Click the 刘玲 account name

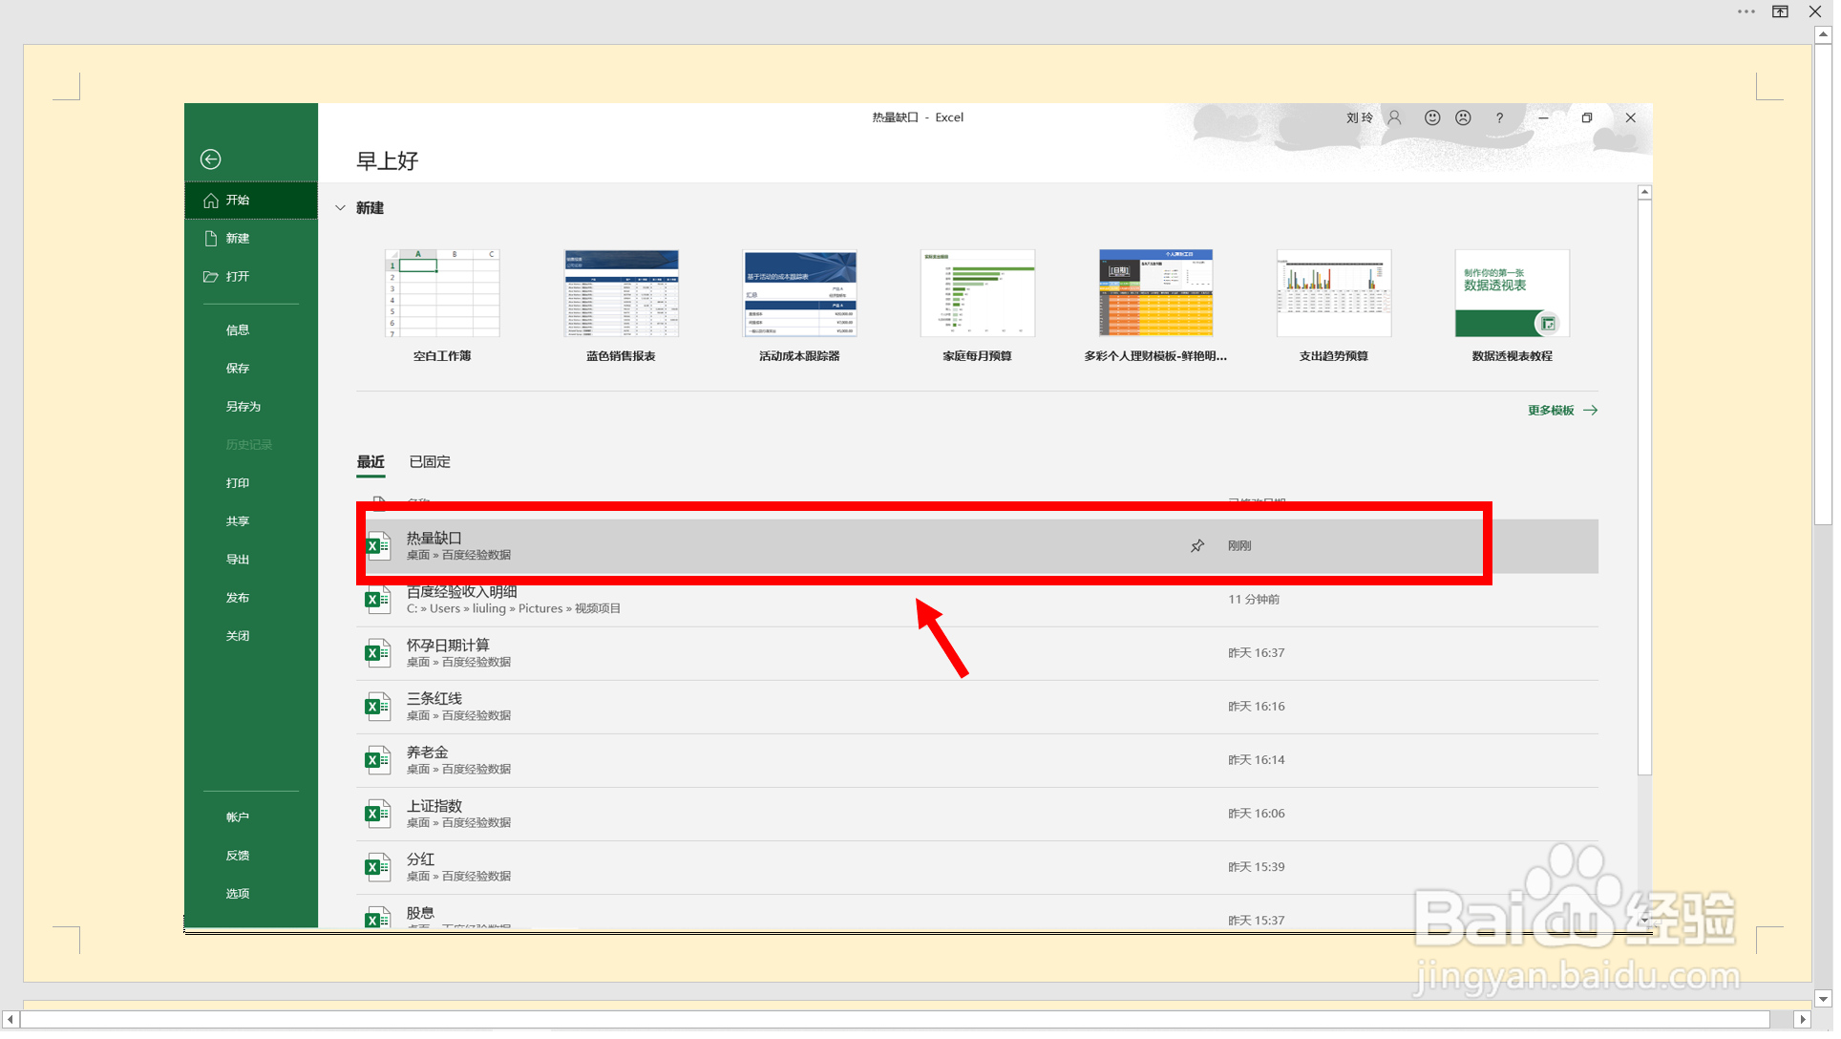(1359, 118)
